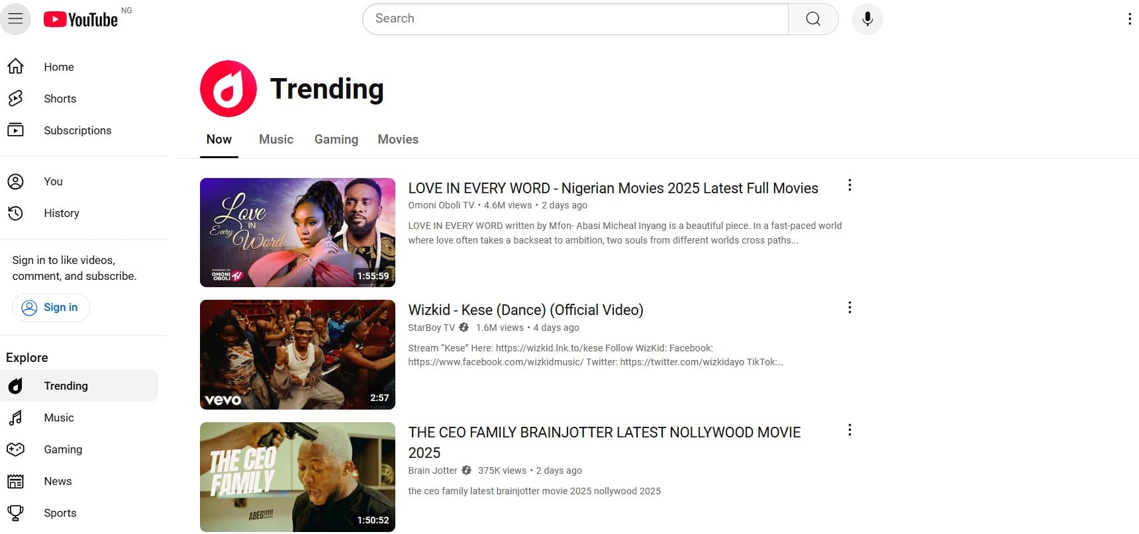
Task: Go to Subscriptions in sidebar
Action: 77,130
